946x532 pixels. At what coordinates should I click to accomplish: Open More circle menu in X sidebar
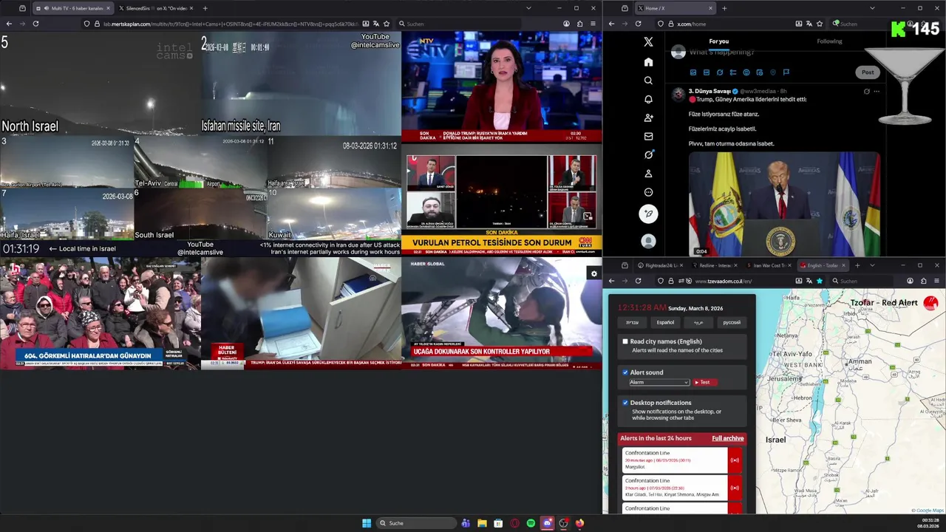(x=648, y=192)
